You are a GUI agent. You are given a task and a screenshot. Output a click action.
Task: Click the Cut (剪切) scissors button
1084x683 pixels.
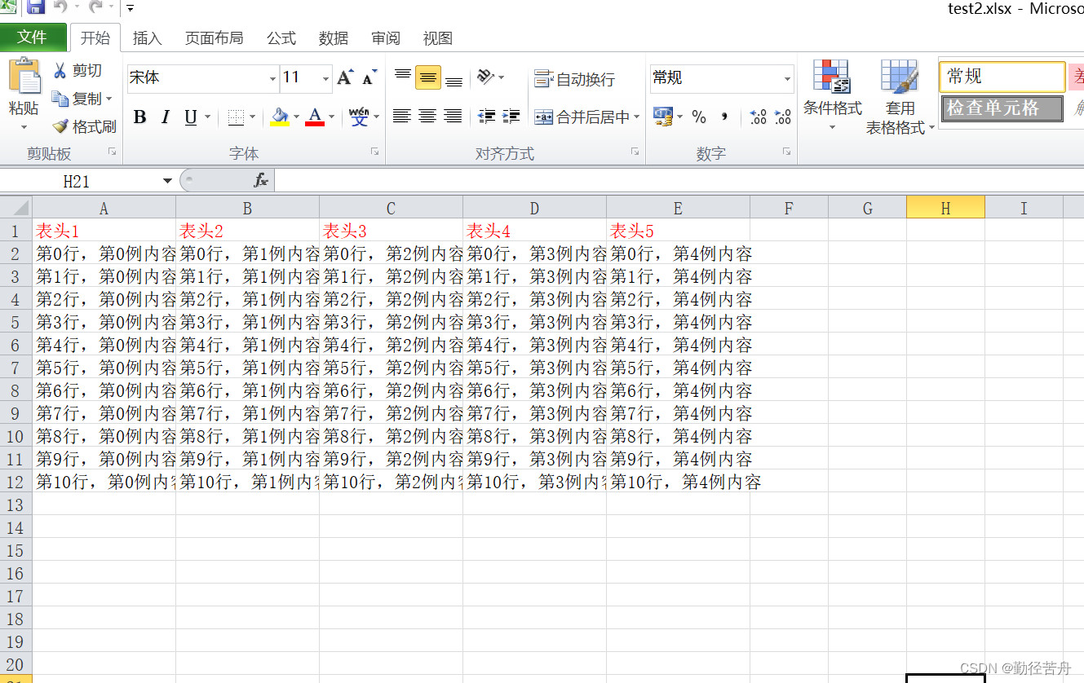click(78, 71)
